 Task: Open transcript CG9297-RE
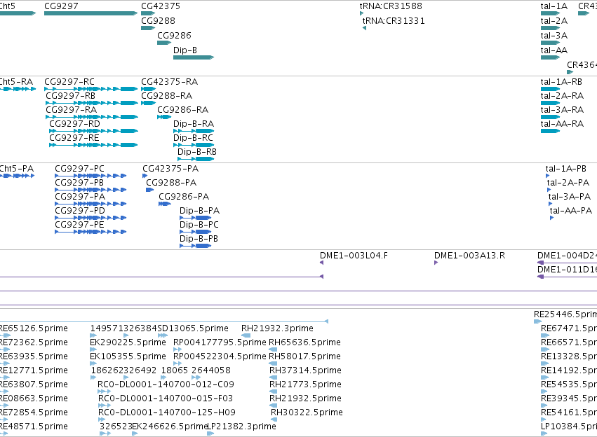93,145
